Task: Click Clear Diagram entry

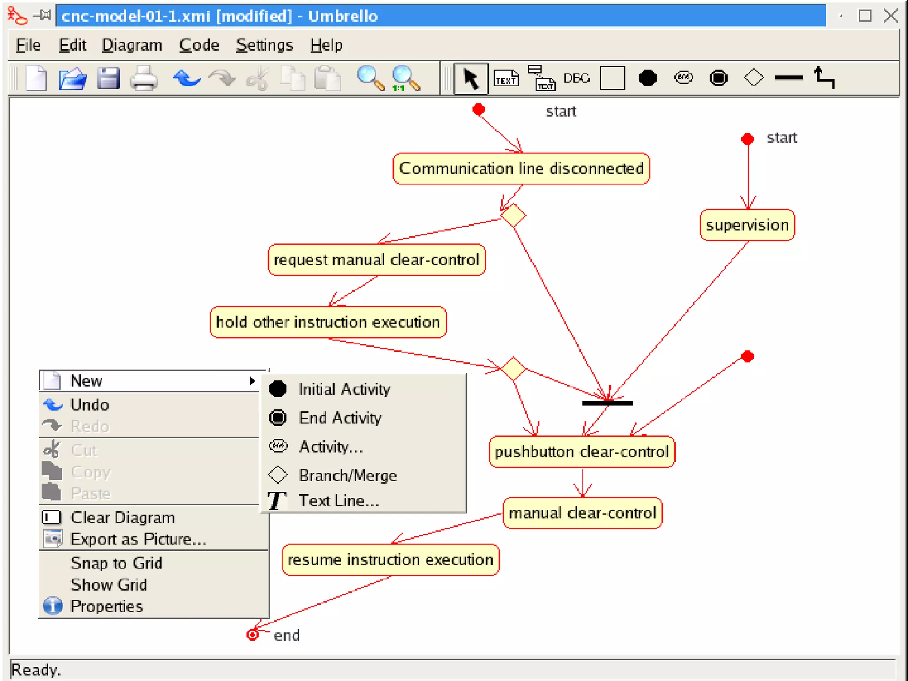Action: coord(123,518)
